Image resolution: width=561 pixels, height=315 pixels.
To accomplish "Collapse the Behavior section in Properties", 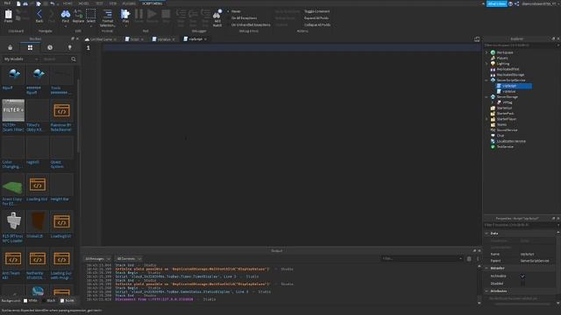I will [486, 268].
